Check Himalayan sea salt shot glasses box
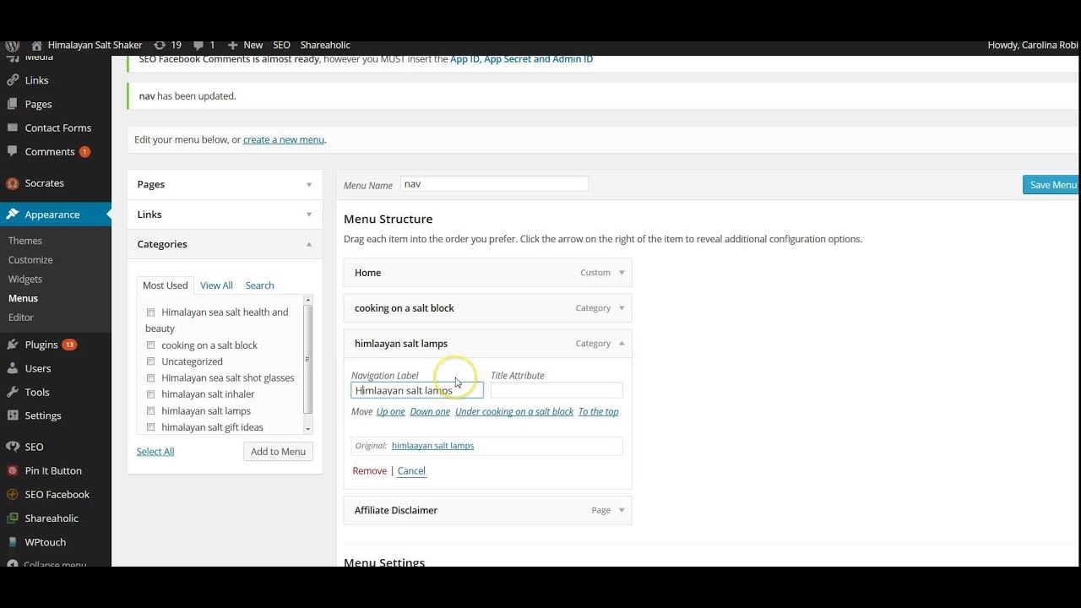1081x608 pixels. (x=151, y=378)
